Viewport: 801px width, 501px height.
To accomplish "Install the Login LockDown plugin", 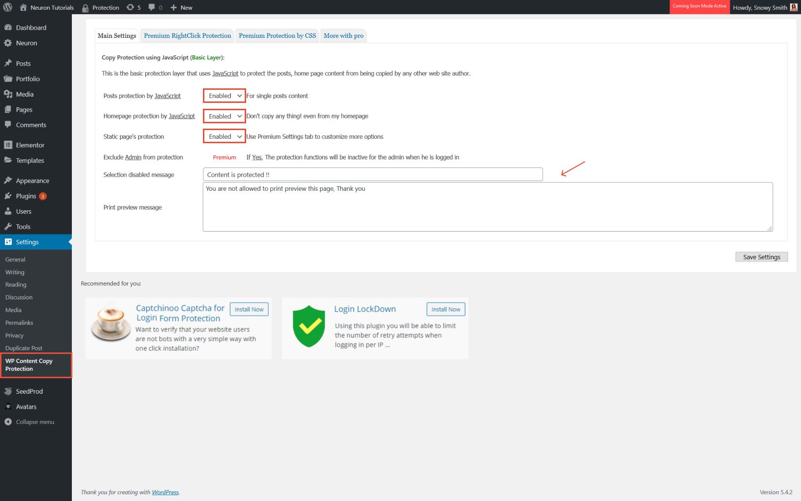I will 445,309.
